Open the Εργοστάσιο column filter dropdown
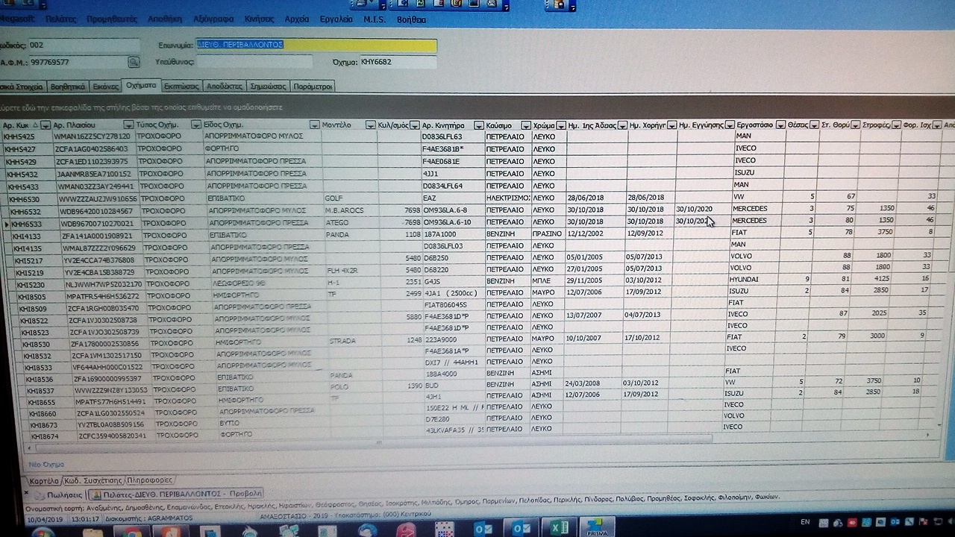This screenshot has height=537, width=955. [779, 125]
